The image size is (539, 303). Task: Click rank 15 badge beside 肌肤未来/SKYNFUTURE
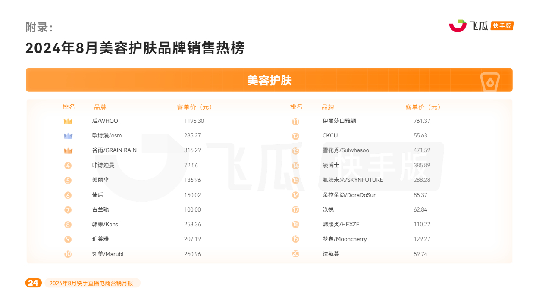(x=295, y=180)
